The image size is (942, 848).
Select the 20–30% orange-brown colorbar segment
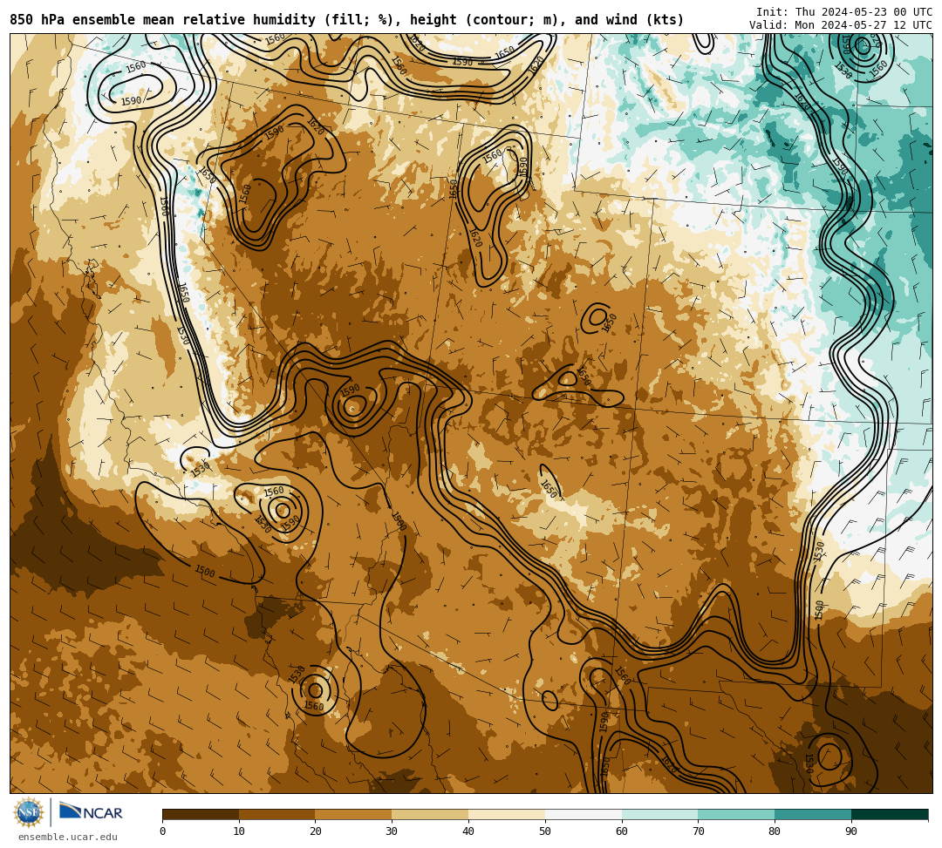(354, 814)
